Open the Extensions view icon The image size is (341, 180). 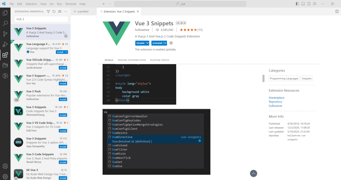tap(5, 55)
